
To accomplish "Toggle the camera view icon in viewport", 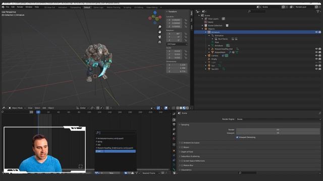I will coord(159,37).
